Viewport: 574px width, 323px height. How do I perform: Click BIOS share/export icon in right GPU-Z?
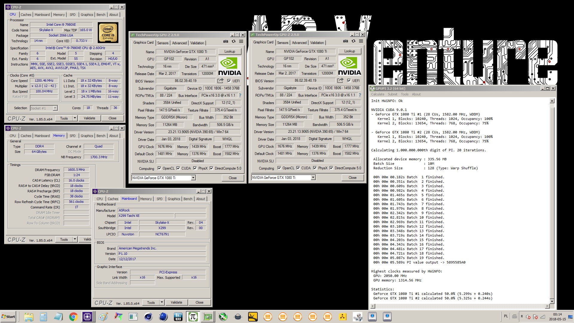[x=340, y=80]
